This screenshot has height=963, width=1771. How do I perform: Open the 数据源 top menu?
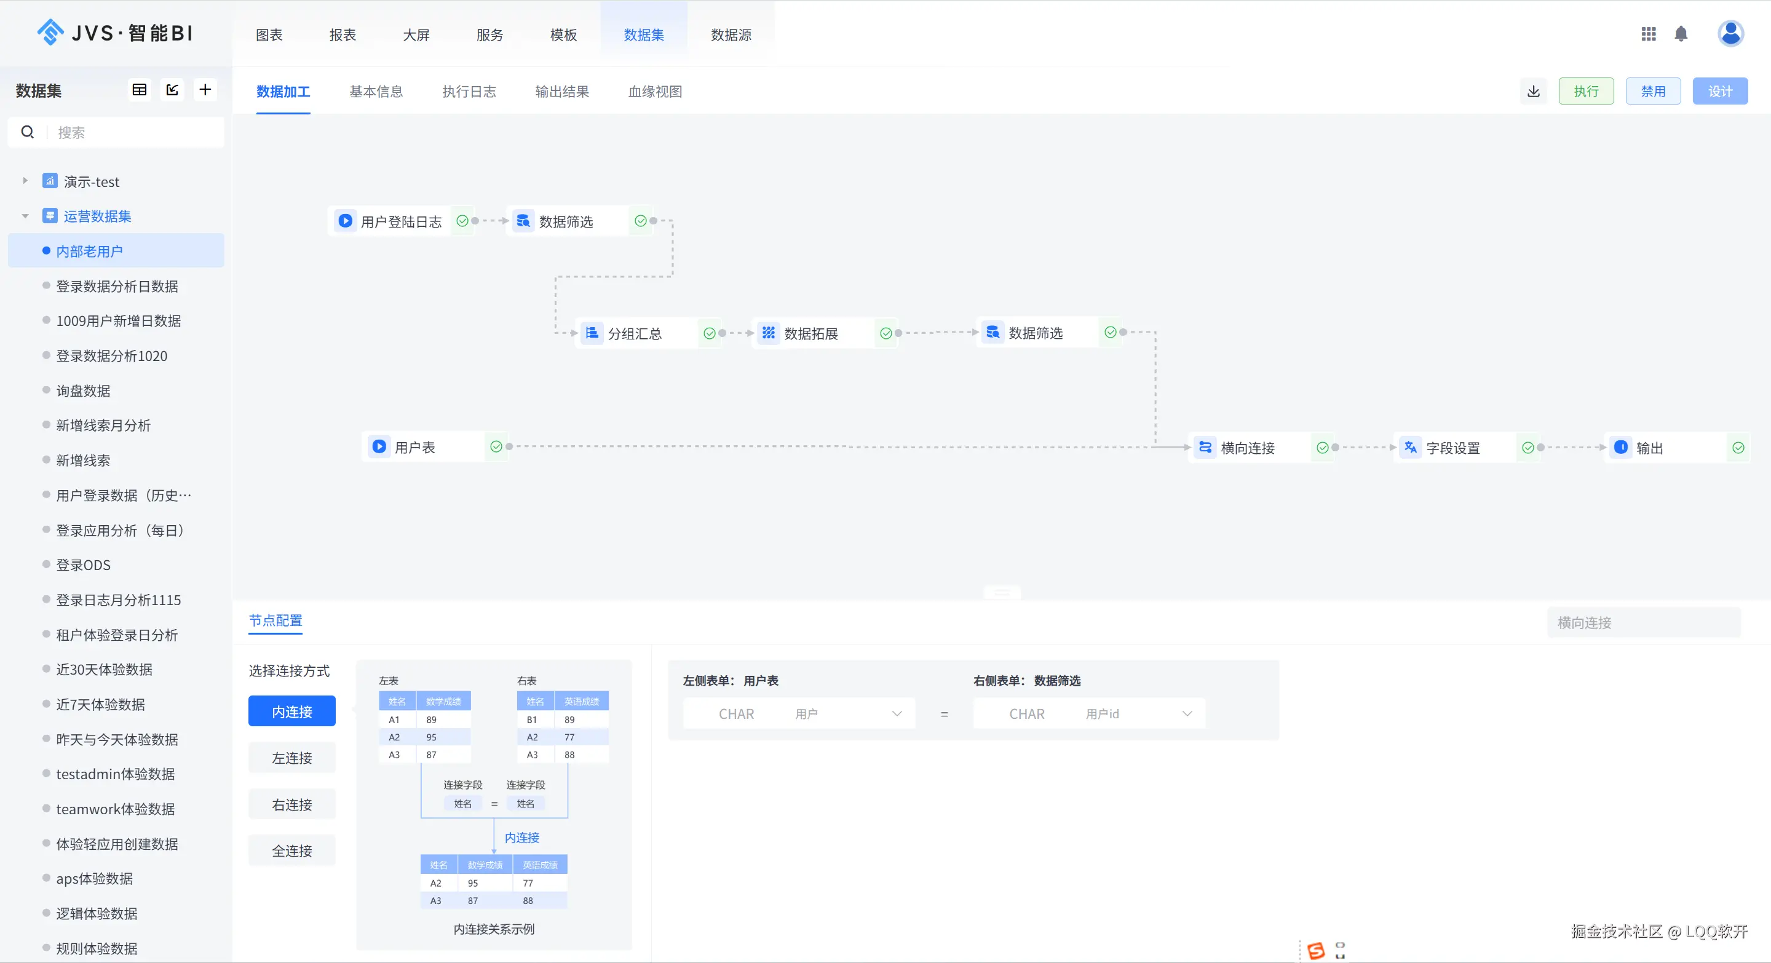coord(731,35)
